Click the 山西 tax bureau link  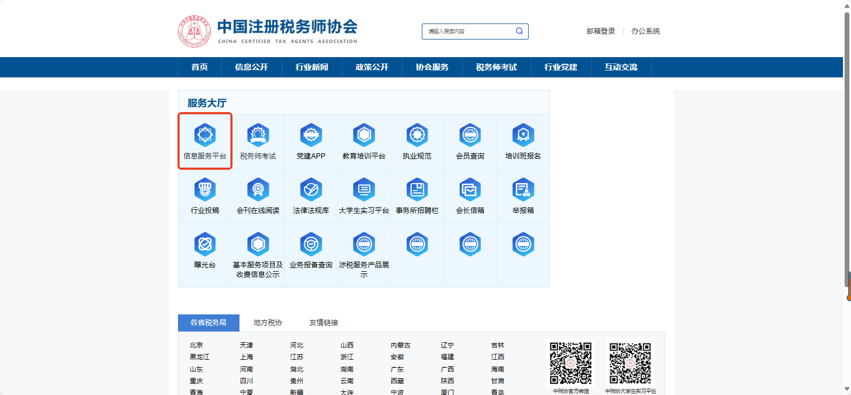pyautogui.click(x=347, y=345)
